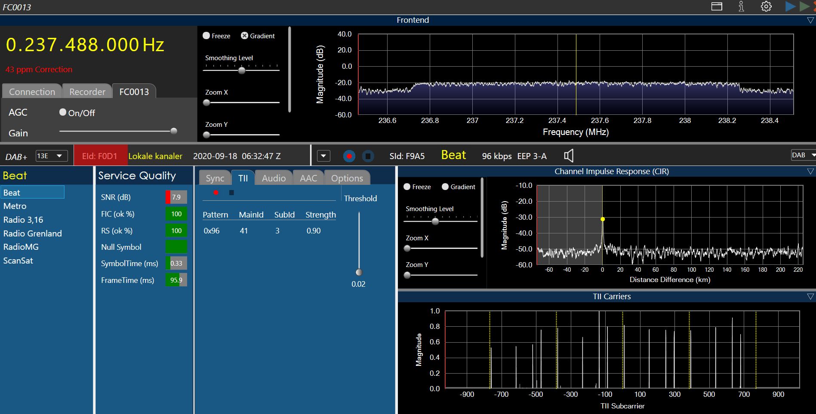Open the 13E channel dropdown
The height and width of the screenshot is (414, 816).
point(51,156)
